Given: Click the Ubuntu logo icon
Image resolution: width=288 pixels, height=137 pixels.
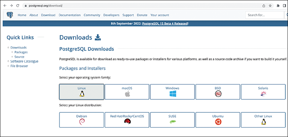Looking at the screenshot, I should point(218,122).
